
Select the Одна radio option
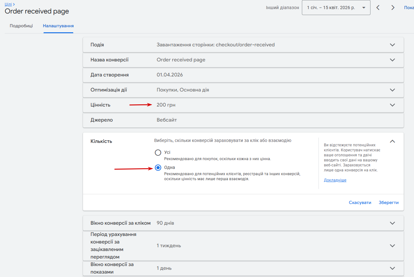(158, 168)
